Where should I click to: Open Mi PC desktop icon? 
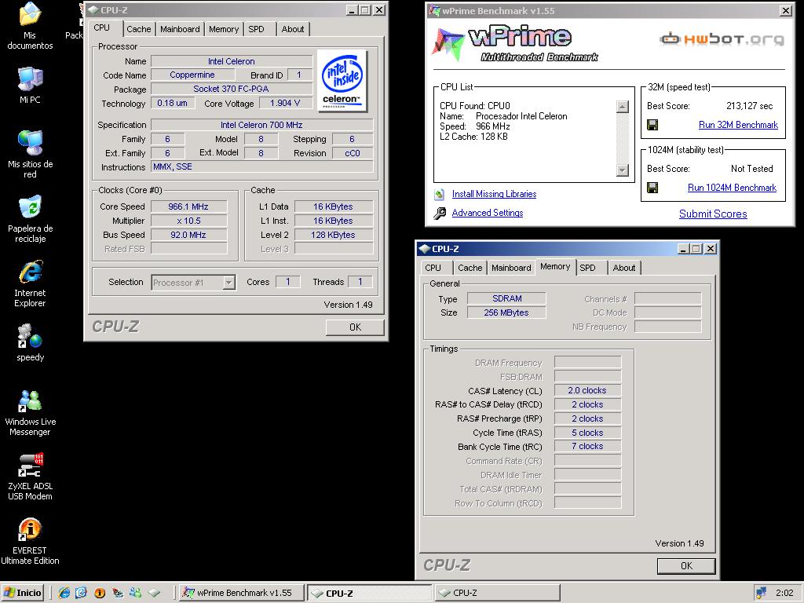click(x=30, y=85)
